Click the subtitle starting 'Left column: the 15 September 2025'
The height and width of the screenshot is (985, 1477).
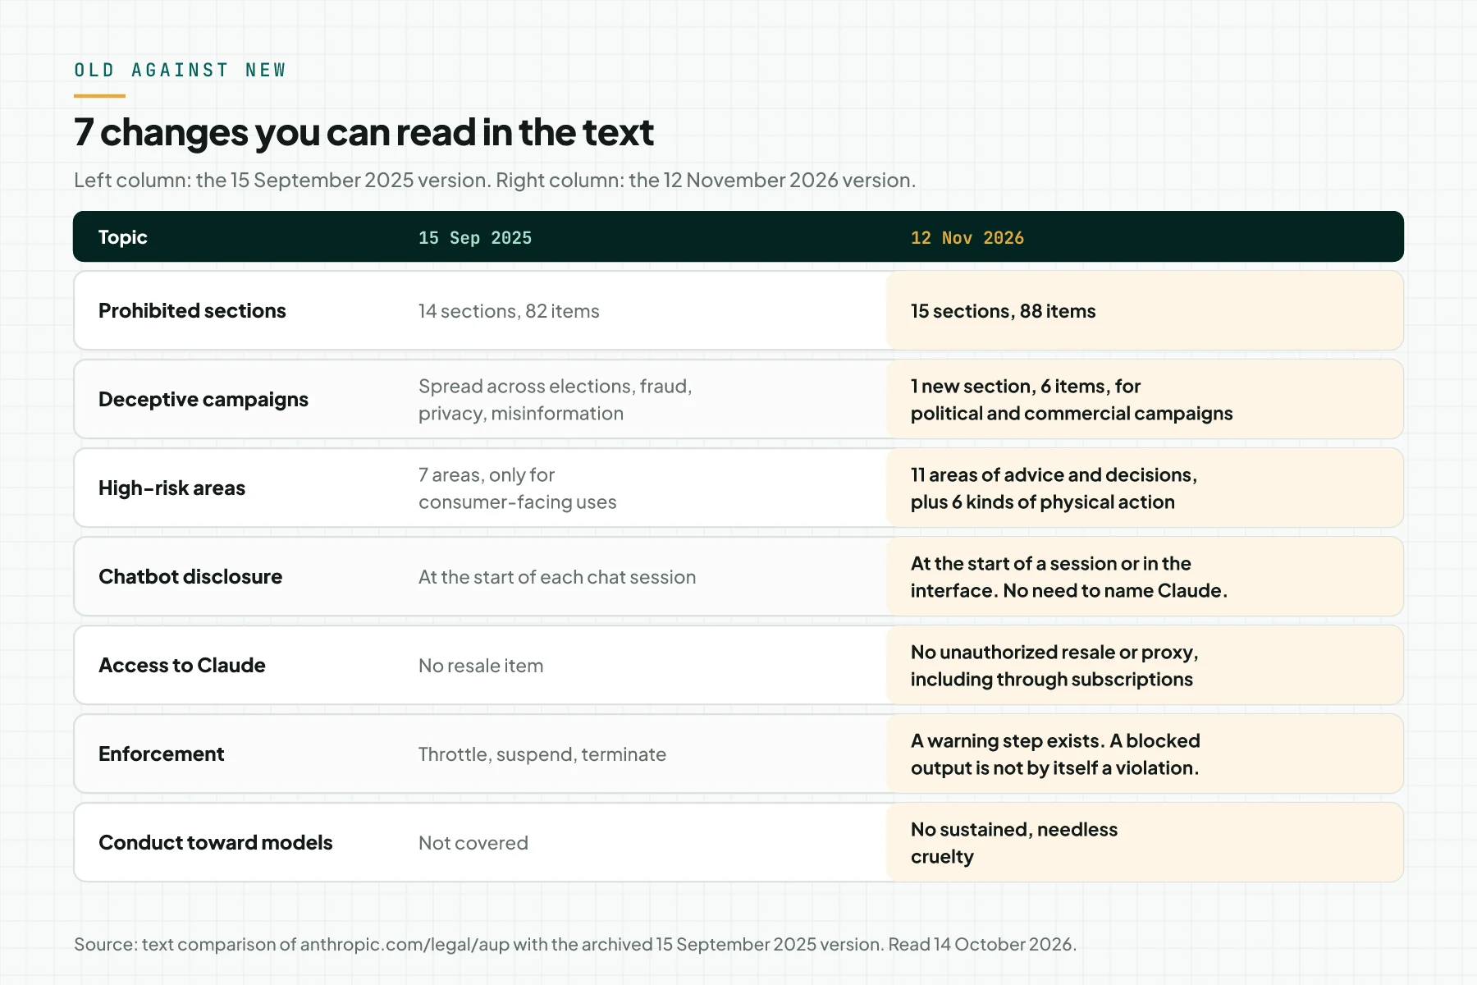tap(495, 180)
